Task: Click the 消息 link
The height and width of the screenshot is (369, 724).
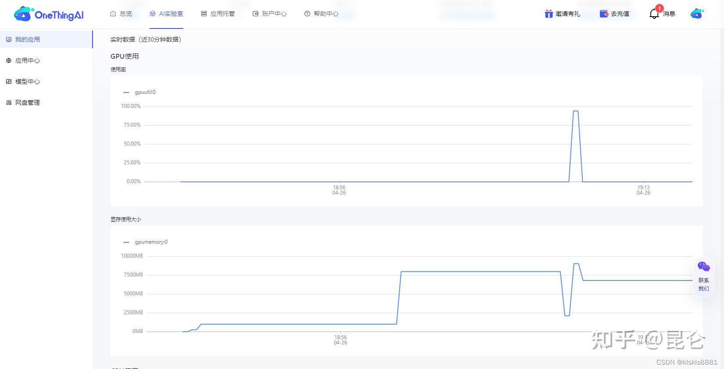Action: tap(669, 14)
